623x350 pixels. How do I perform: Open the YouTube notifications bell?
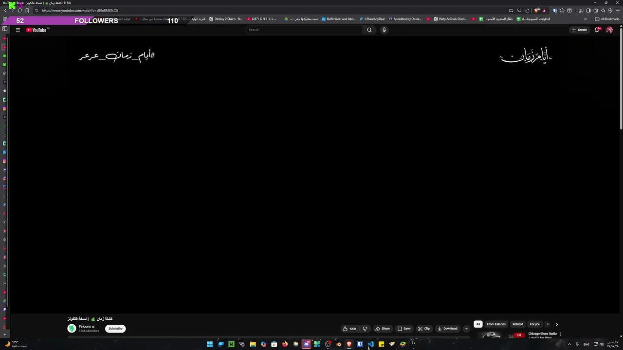[x=597, y=30]
